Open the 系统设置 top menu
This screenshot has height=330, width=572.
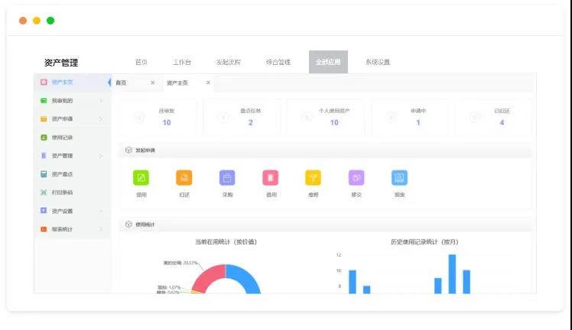pyautogui.click(x=377, y=63)
